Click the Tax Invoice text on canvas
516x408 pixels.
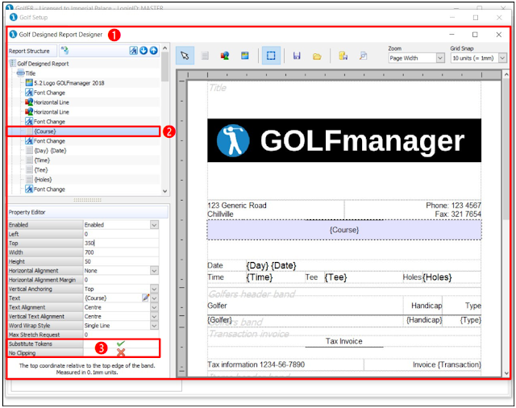[x=344, y=341]
